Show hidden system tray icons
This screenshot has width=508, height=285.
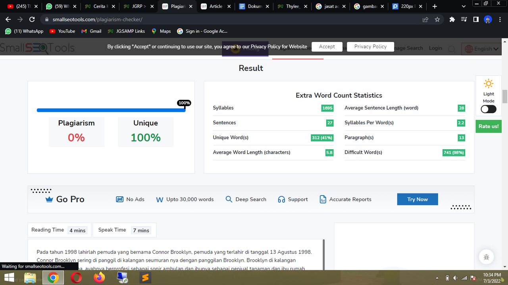[437, 278]
